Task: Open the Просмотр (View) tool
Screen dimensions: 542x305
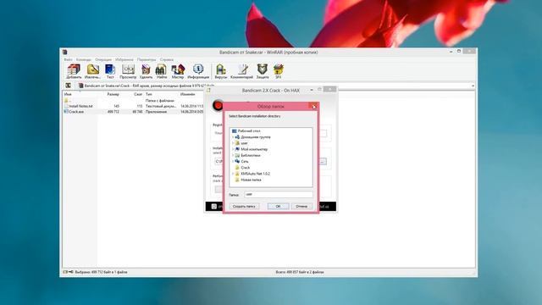Action: click(128, 71)
